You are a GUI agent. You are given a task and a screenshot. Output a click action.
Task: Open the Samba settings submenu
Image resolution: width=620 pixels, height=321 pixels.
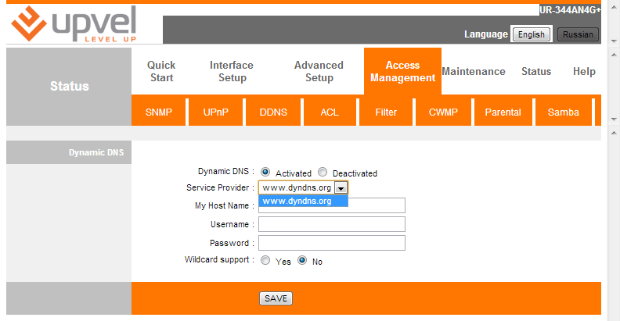(x=564, y=112)
